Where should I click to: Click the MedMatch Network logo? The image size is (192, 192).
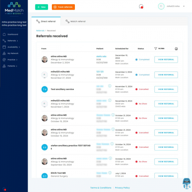coord(14,8)
